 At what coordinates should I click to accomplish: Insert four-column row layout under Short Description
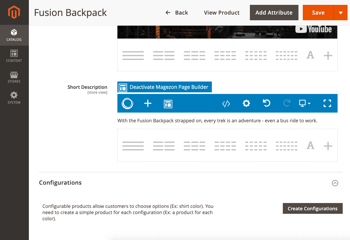click(225, 146)
